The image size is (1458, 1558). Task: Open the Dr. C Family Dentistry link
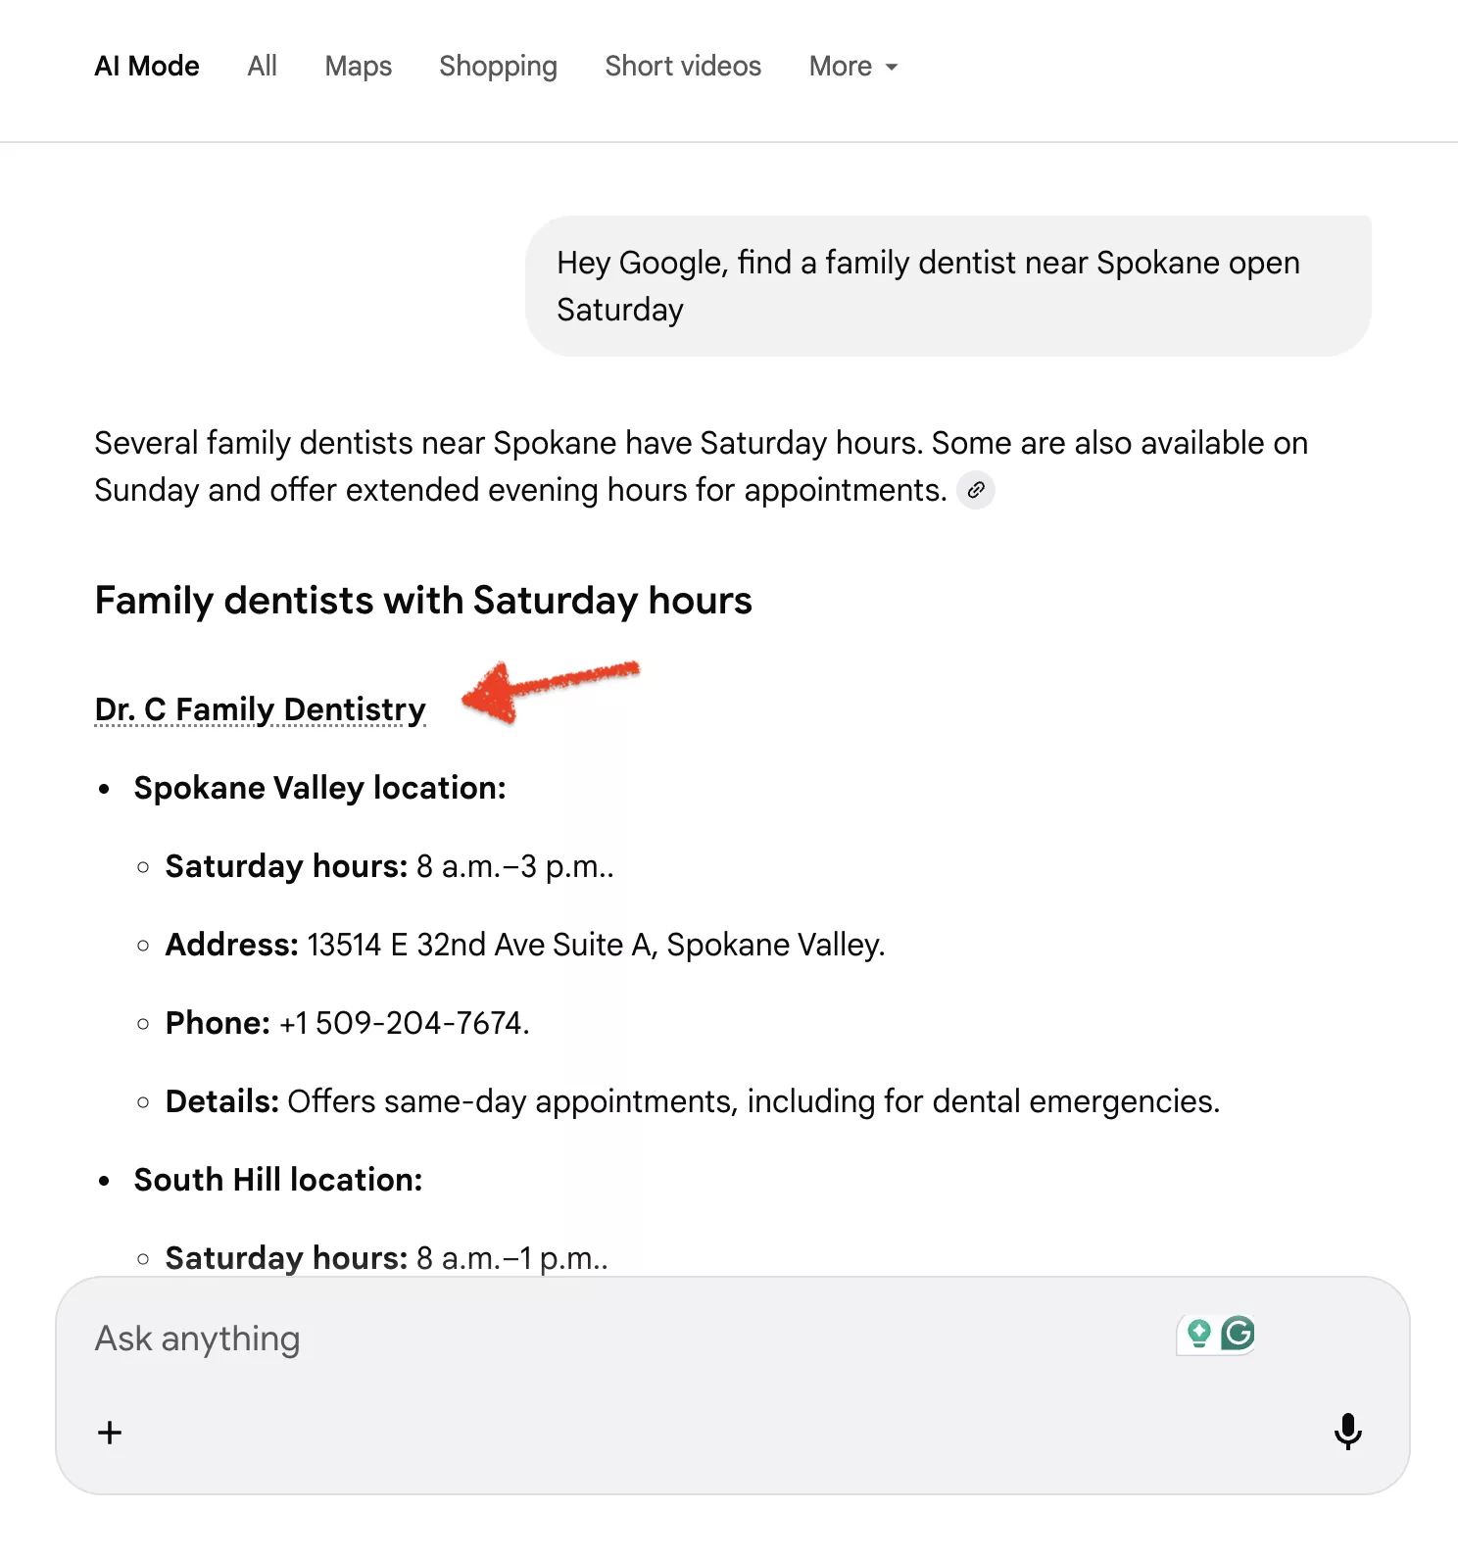(x=259, y=707)
